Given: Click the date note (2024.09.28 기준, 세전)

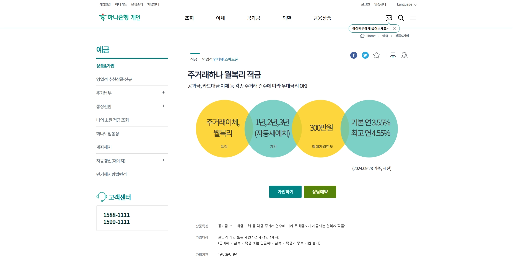Looking at the screenshot, I should point(372,169).
